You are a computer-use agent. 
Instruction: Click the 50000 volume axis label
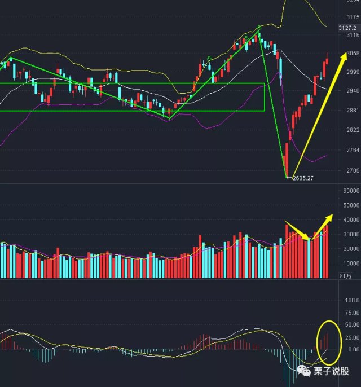[x=351, y=205]
